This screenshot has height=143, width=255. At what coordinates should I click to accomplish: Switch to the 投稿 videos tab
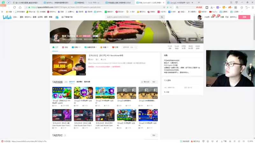pos(76,47)
